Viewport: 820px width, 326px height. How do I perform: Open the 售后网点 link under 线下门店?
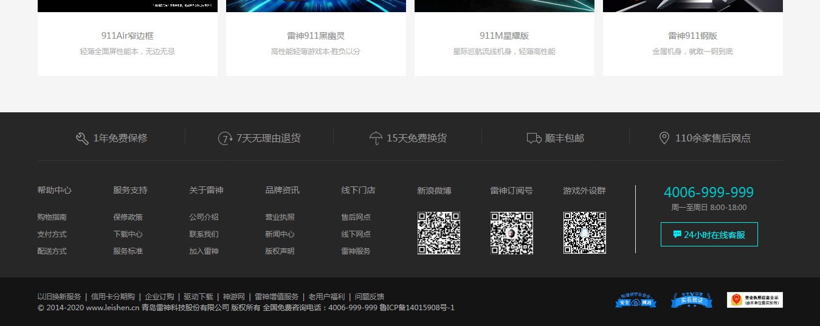coord(356,217)
